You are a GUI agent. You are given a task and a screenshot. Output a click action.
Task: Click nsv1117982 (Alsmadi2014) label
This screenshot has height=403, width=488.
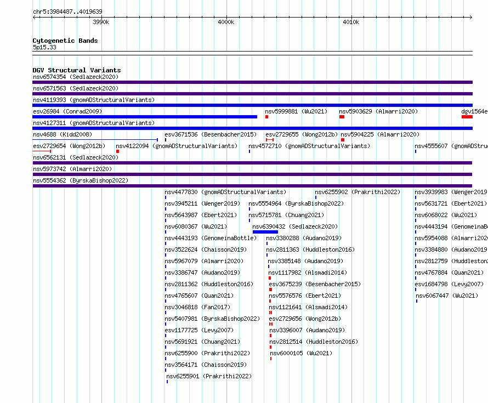tap(308, 273)
